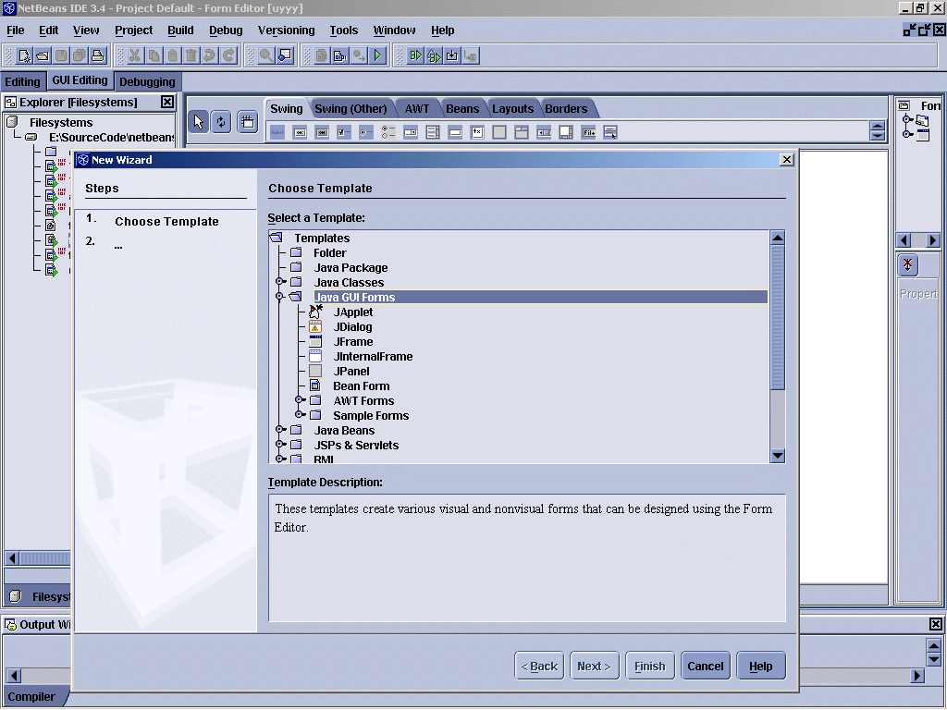The image size is (947, 710).
Task: Switch to the Debugging workspace tab
Action: tap(147, 81)
